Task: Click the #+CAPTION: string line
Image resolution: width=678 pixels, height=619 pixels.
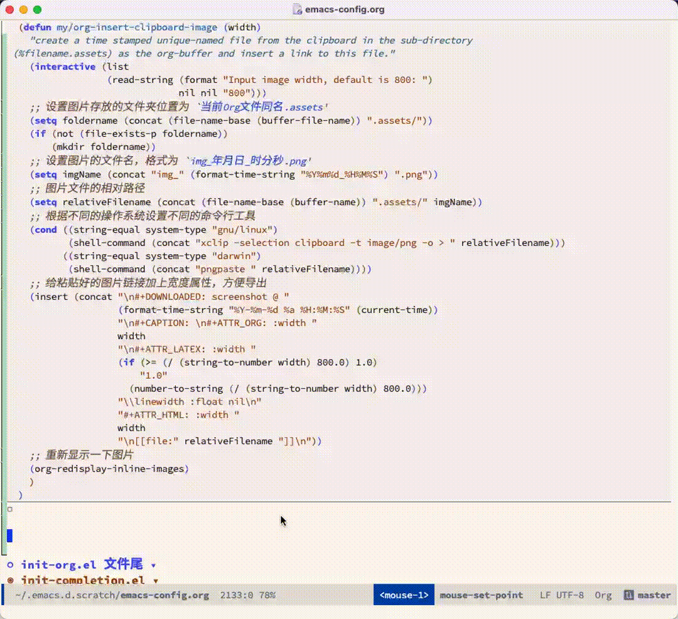Action: (217, 323)
